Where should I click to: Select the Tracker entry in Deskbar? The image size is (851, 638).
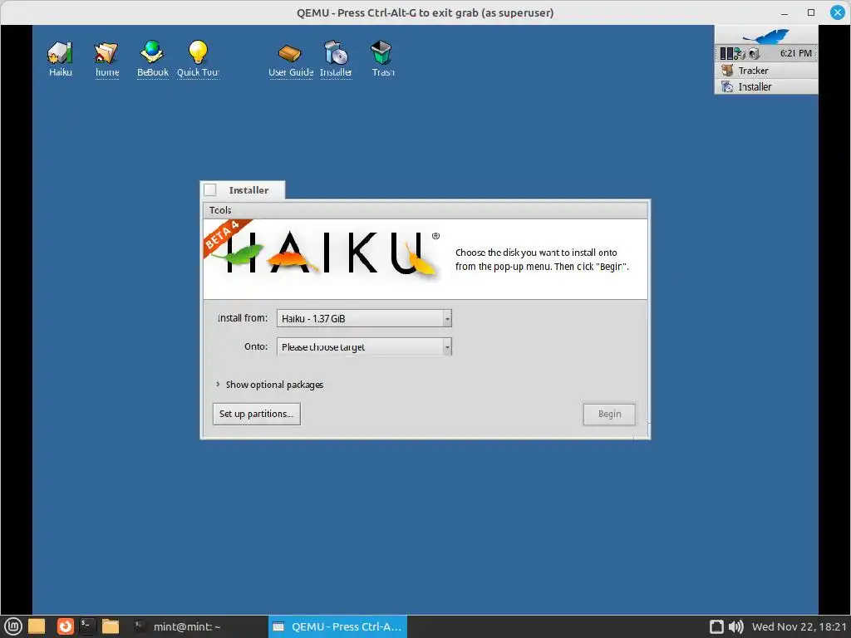pos(765,71)
